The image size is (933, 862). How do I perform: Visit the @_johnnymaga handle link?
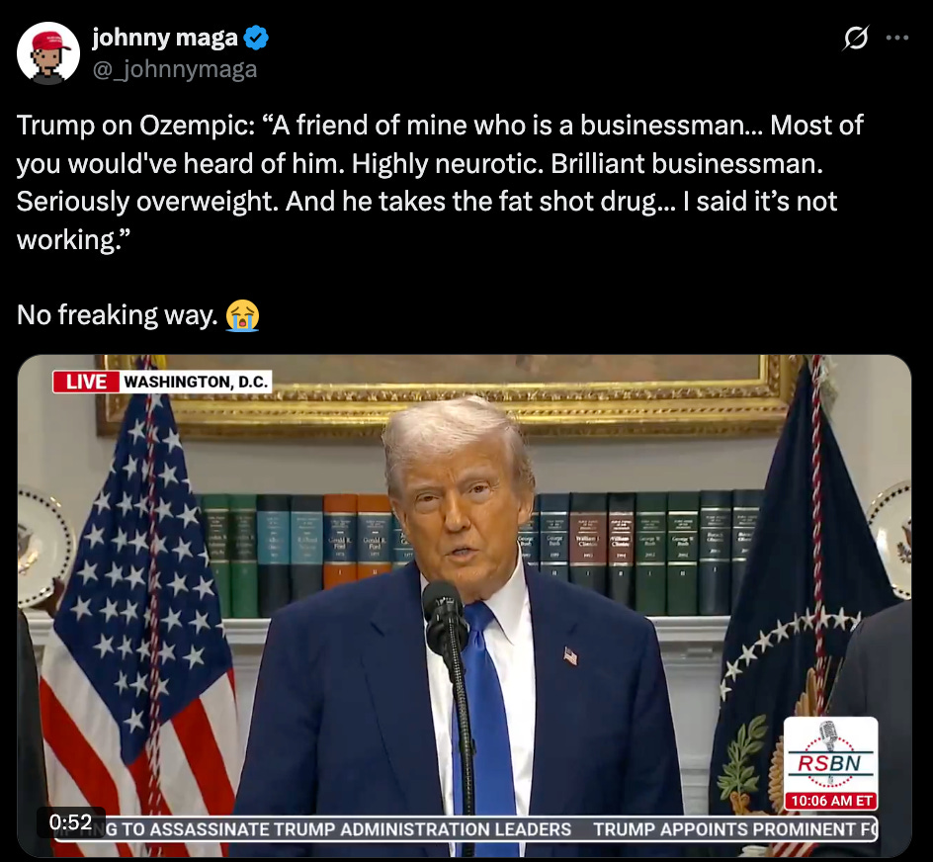pos(175,69)
